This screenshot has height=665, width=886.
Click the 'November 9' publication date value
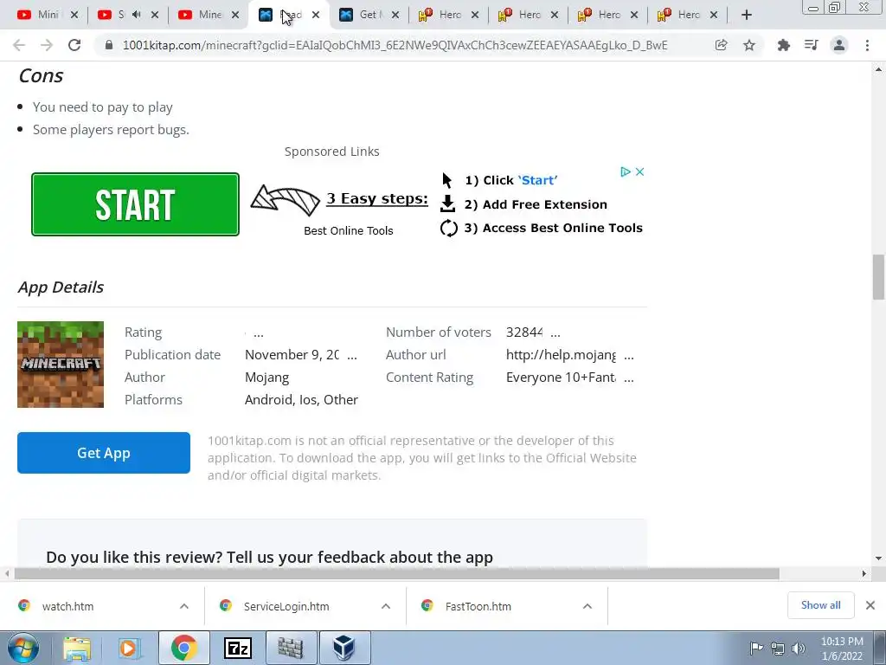[x=292, y=354]
